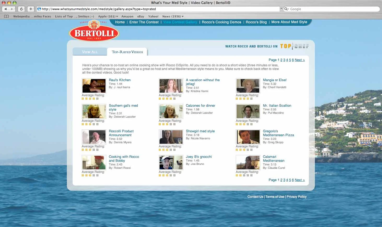Open the Amazon bookmark
This screenshot has height=227, width=382.
127,16
